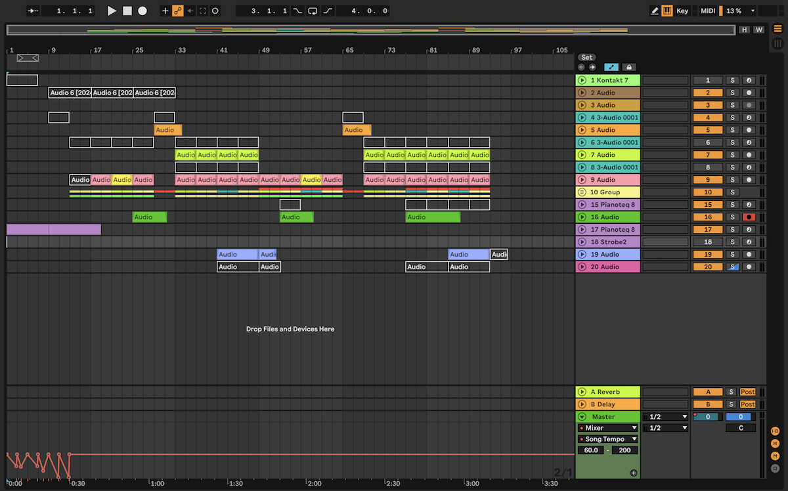The width and height of the screenshot is (788, 491).
Task: Click the maximum tempo 200 field
Action: [x=624, y=450]
